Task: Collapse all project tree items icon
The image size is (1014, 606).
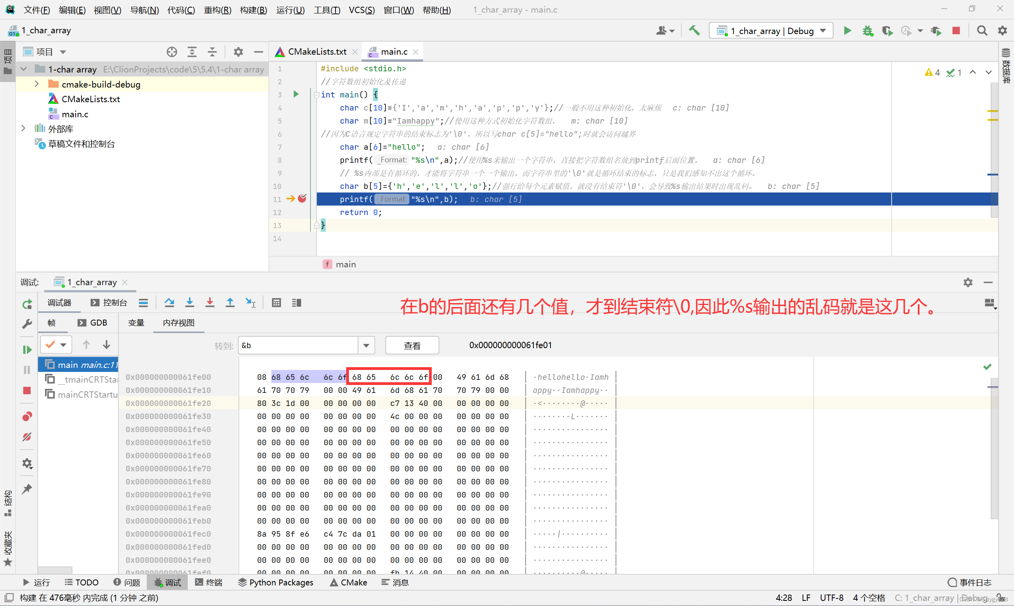Action: (212, 52)
